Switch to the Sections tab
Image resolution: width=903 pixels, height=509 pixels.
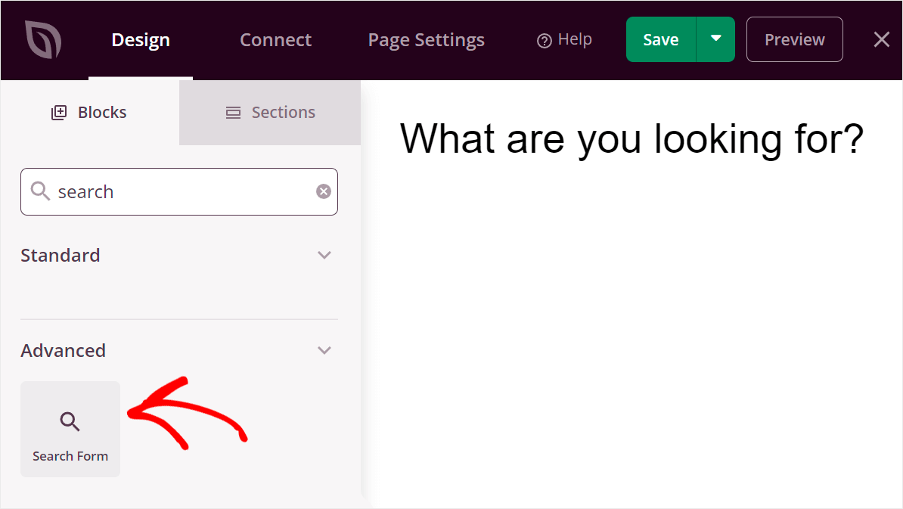(270, 112)
